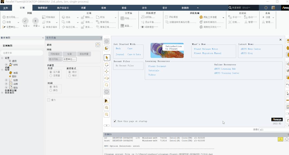Image resolution: width=289 pixels, height=155 pixels.
Task: Click the 快速搜索 quick search box
Action: tap(243, 8)
